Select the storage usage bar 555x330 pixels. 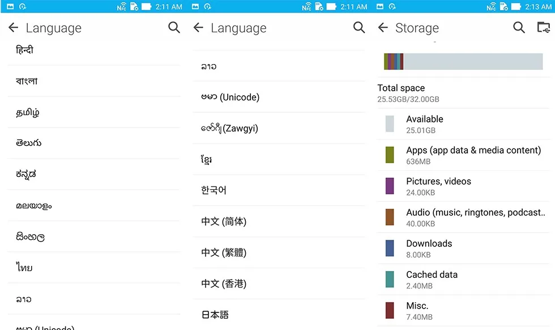463,62
